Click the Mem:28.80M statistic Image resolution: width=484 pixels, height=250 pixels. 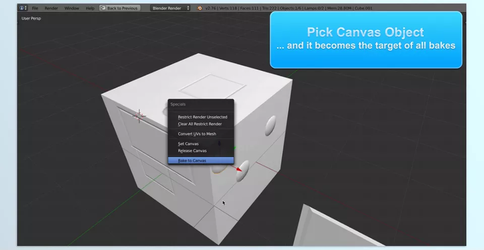pyautogui.click(x=339, y=9)
